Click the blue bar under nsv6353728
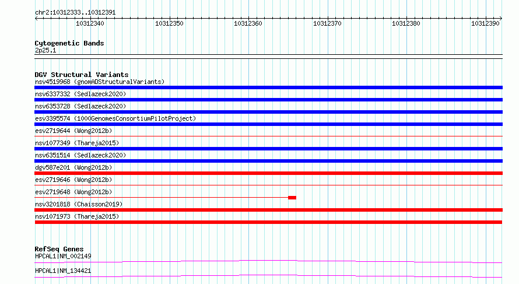This screenshot has height=284, width=519. 268,112
